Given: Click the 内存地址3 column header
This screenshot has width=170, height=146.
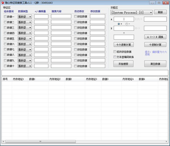Looking at the screenshot, I should tap(93, 79).
